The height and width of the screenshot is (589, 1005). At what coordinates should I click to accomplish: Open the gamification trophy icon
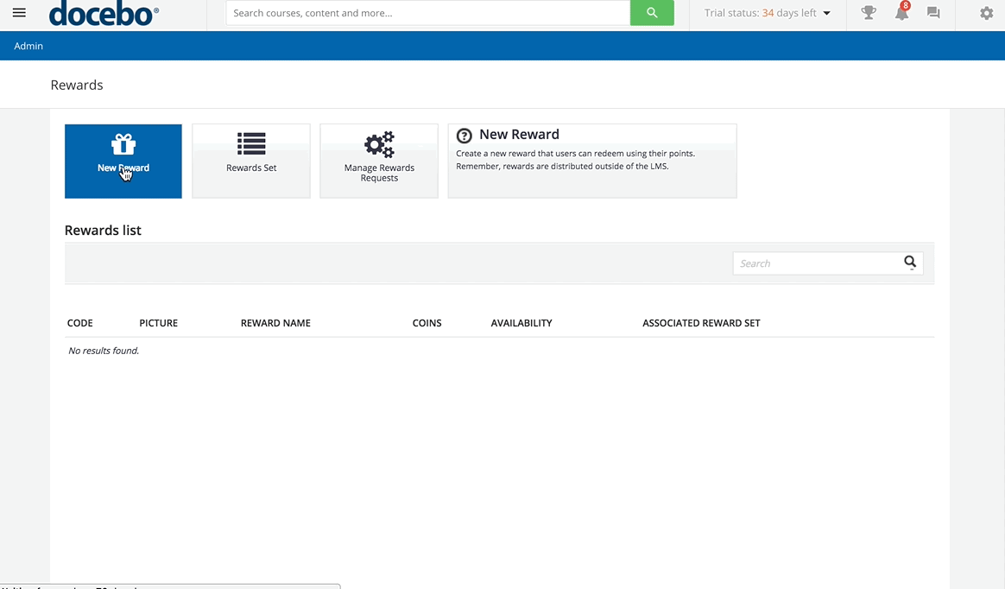pos(869,13)
